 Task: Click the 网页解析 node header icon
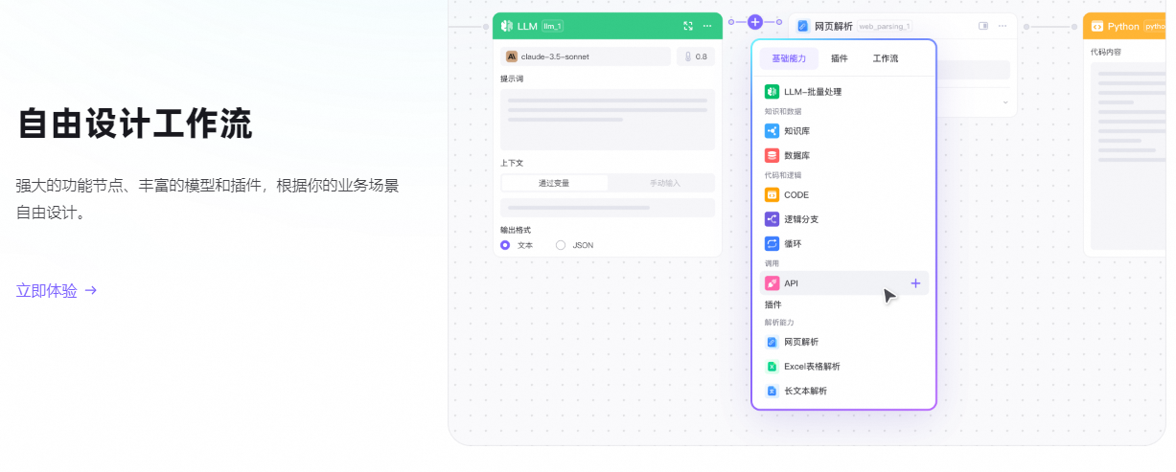[803, 26]
